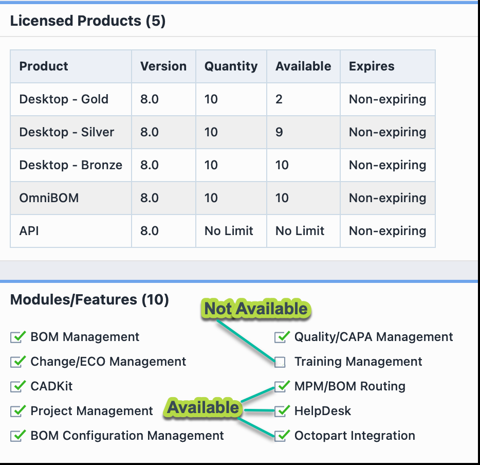Viewport: 480px width, 465px height.
Task: Click Non-expiring in the Desktop - Silver row
Action: point(388,132)
